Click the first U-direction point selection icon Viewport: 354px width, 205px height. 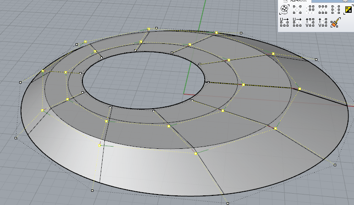[x=284, y=22]
